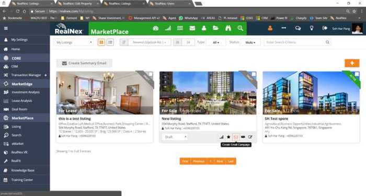Open the folder icon in MarketPlace toolbar
This screenshot has height=196, width=366.
pos(215,28)
